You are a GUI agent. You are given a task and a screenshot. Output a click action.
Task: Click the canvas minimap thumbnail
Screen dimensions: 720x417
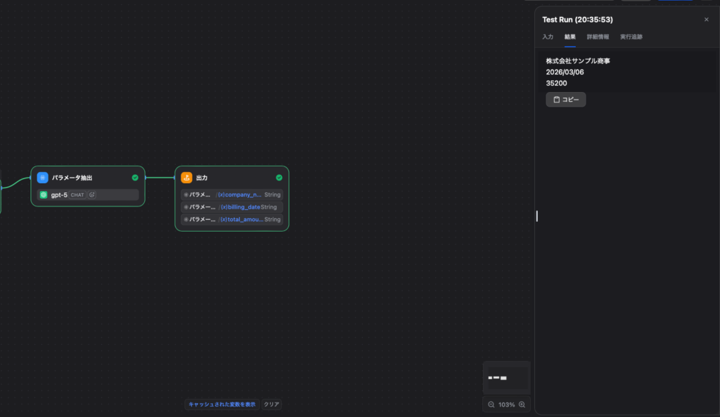(506, 378)
